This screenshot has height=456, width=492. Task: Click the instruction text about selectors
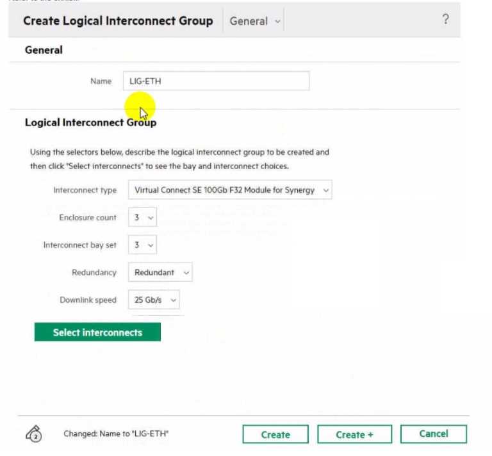coord(179,159)
